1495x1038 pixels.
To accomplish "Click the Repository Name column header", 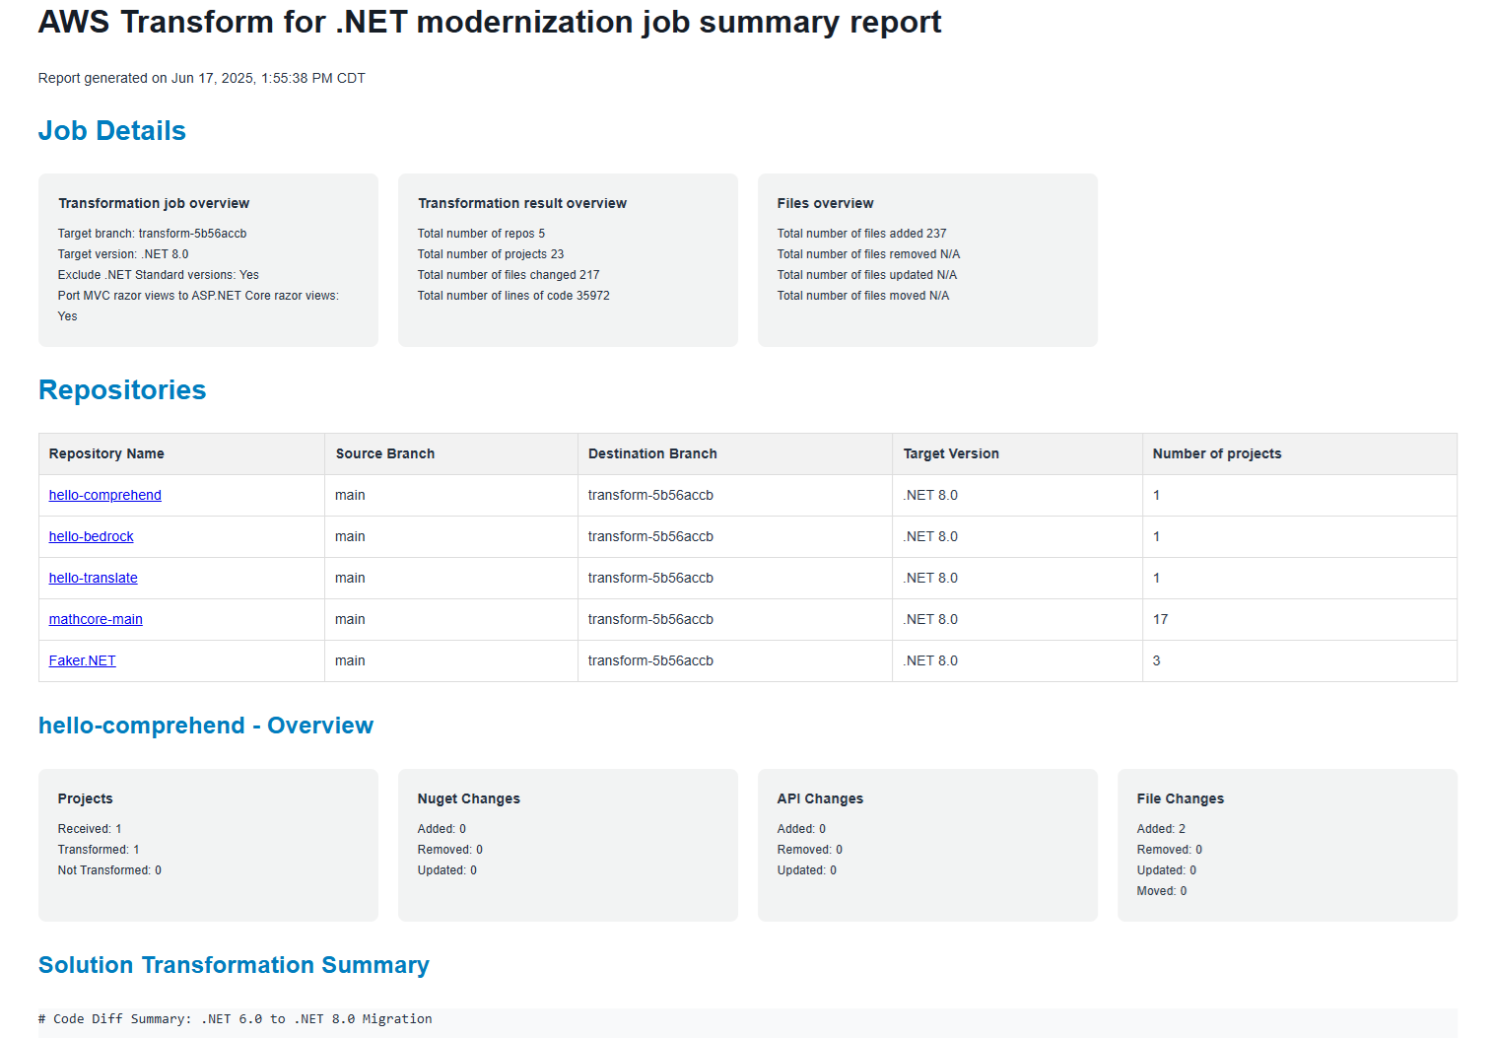I will 105,453.
